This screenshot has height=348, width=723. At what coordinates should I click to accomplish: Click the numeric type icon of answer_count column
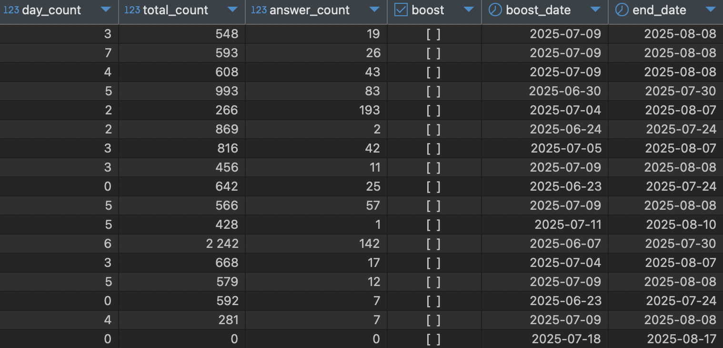pos(259,10)
